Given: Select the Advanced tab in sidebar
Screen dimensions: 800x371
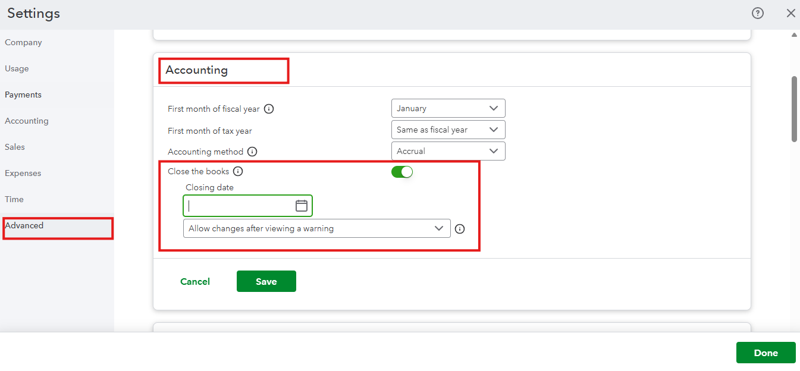Looking at the screenshot, I should coord(24,226).
